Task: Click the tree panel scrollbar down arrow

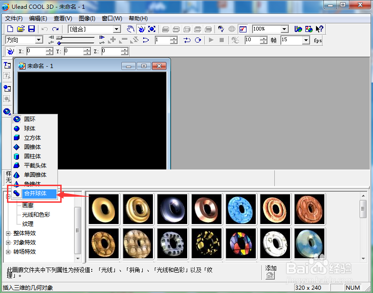Action: 78,258
